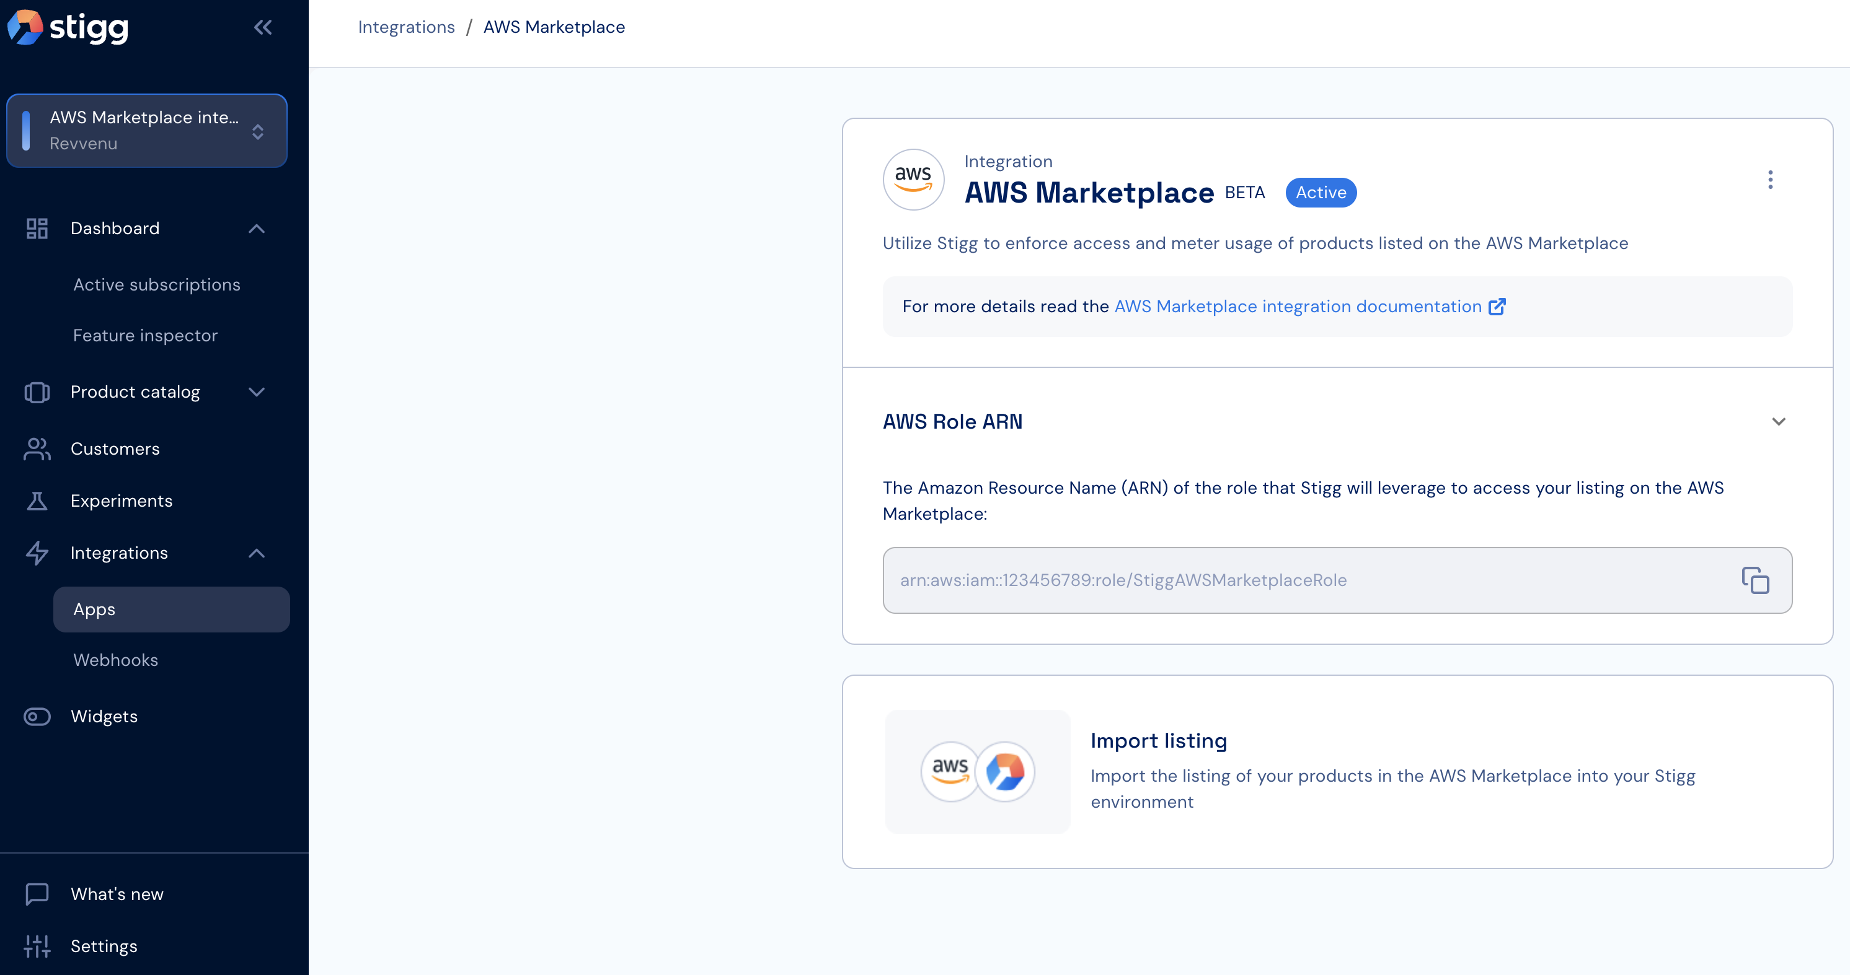This screenshot has width=1850, height=975.
Task: Open Settings sliders icon
Action: [37, 946]
